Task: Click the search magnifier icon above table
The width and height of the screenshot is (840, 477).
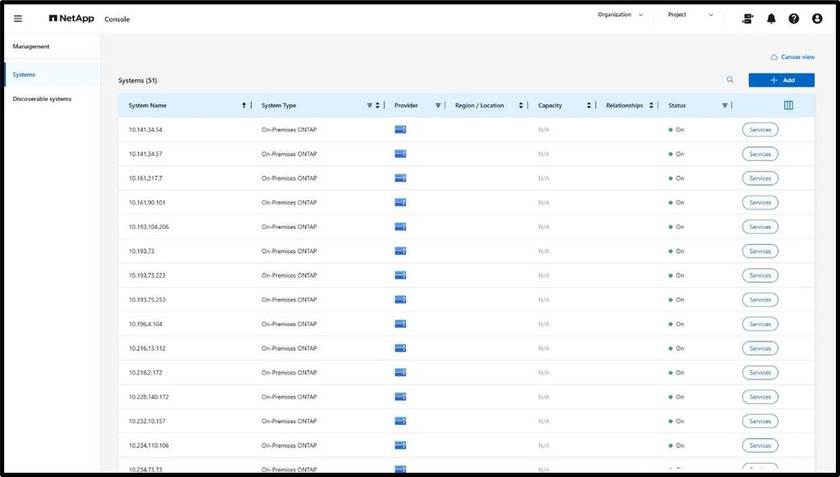Action: 730,79
